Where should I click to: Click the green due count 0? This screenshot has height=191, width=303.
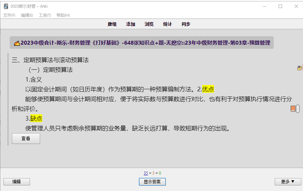[160, 173]
